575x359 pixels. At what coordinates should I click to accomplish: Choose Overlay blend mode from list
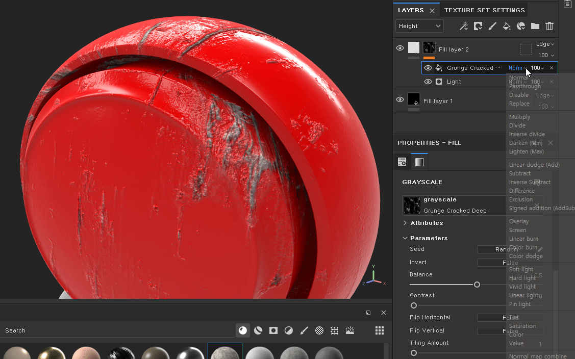519,221
